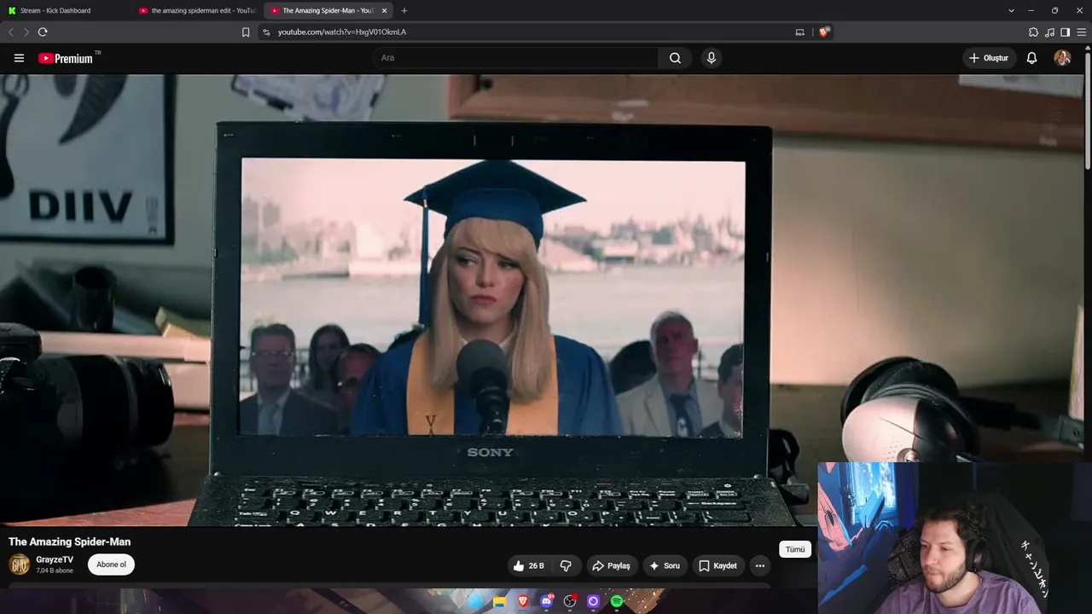This screenshot has height=614, width=1092.
Task: Open the Soru ask button
Action: pyautogui.click(x=665, y=565)
